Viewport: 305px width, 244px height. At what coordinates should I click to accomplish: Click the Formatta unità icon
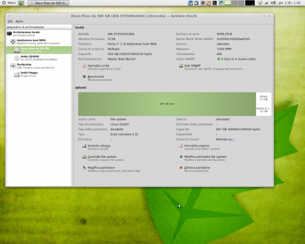pyautogui.click(x=84, y=66)
